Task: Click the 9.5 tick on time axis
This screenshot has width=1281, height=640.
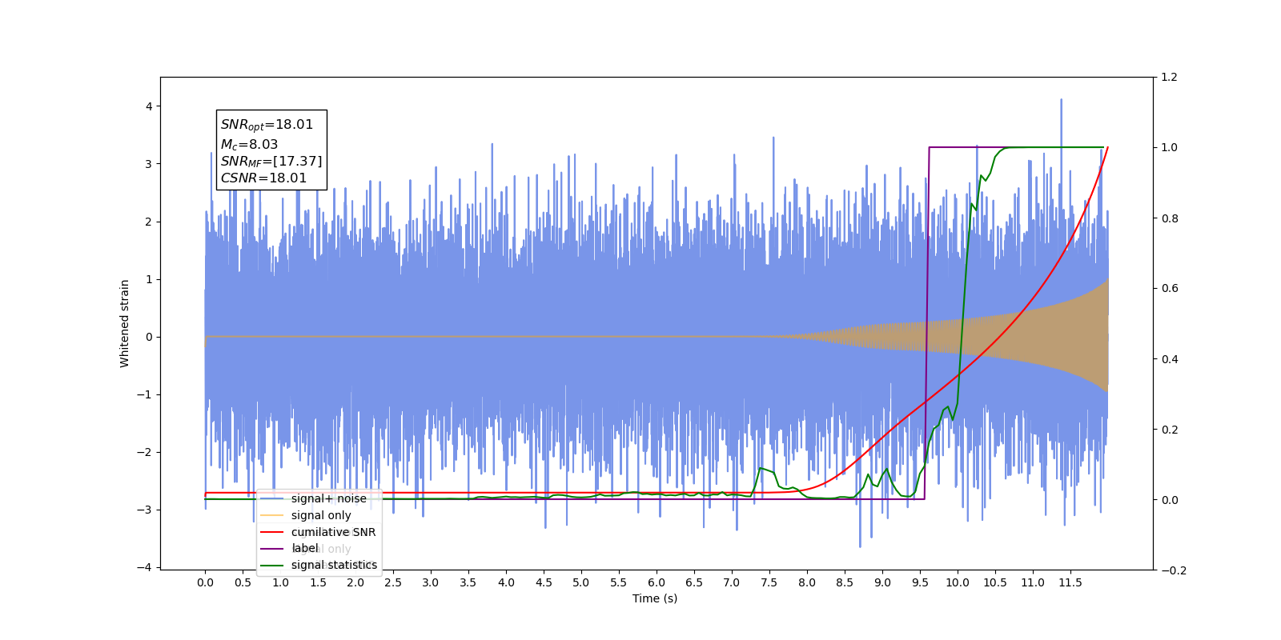Action: 920,582
